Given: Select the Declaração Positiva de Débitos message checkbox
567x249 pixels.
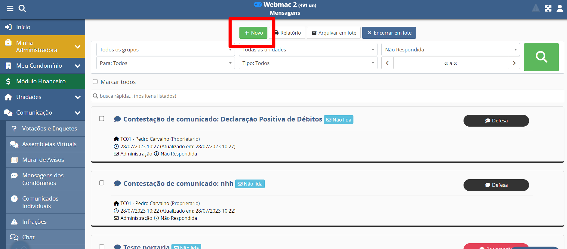Looking at the screenshot, I should click(x=102, y=119).
